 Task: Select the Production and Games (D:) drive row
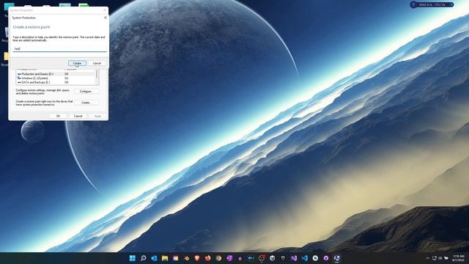[56, 74]
